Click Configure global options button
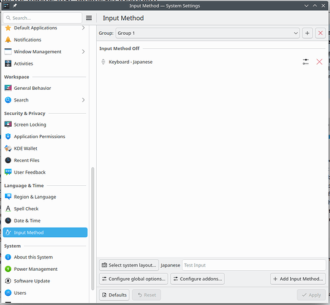This screenshot has width=330, height=305. click(x=133, y=279)
